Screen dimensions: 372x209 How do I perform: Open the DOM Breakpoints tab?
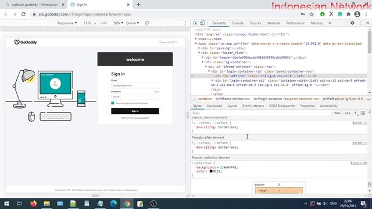tap(281, 106)
